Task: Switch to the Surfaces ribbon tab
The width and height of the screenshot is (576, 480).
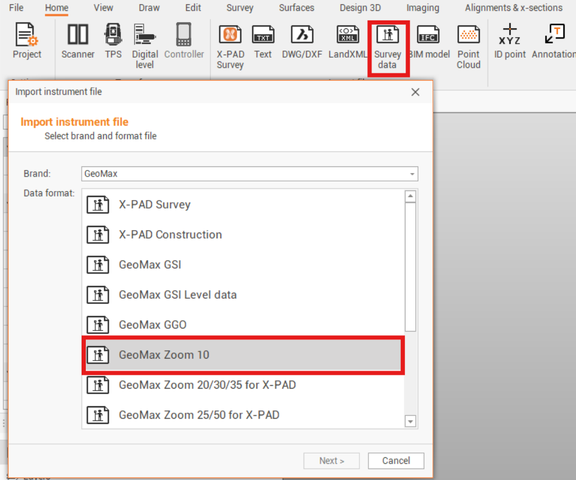Action: (296, 8)
